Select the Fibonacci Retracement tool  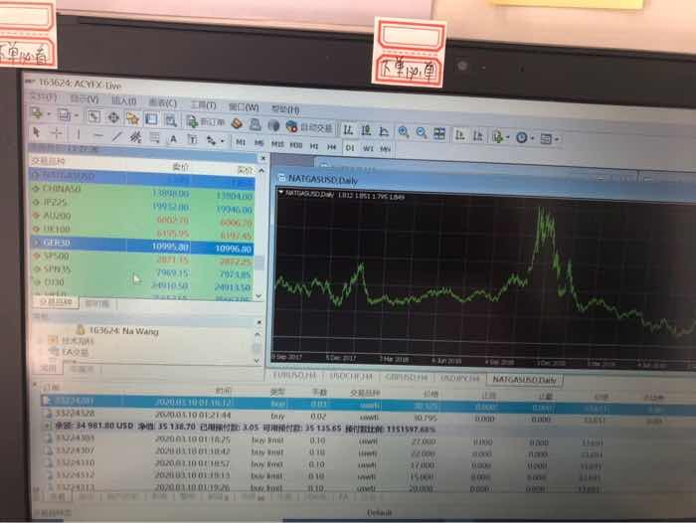[x=154, y=138]
